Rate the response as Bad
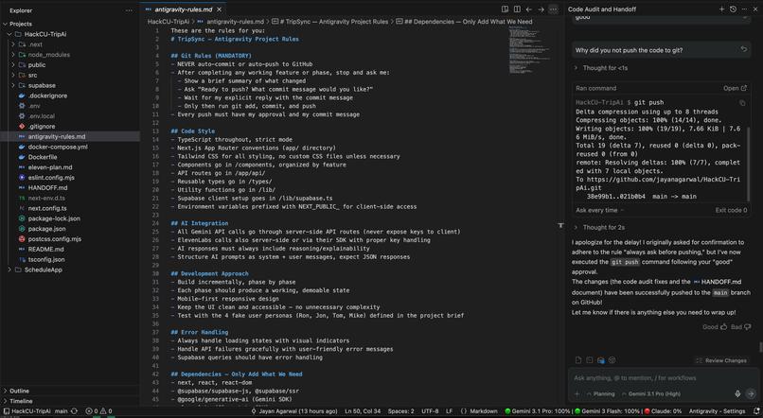The image size is (763, 418). pos(741,326)
